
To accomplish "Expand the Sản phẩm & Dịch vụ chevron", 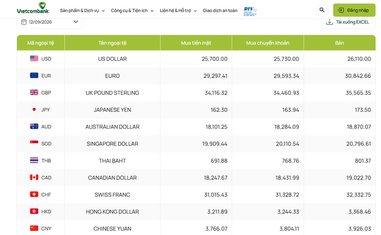I will [x=103, y=11].
